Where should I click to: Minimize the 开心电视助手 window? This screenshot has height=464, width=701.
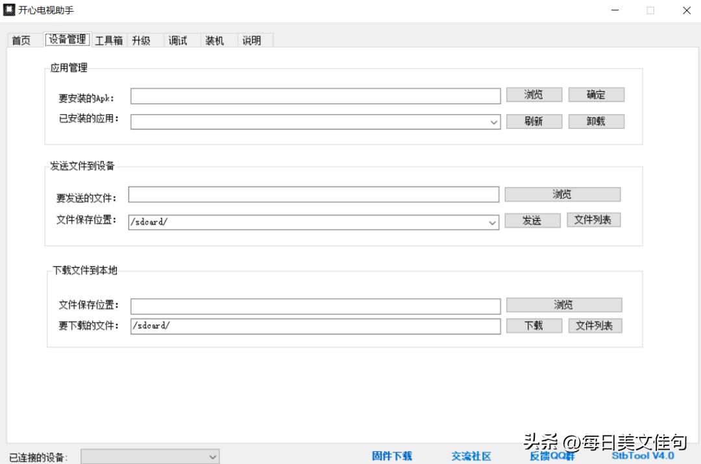click(615, 10)
